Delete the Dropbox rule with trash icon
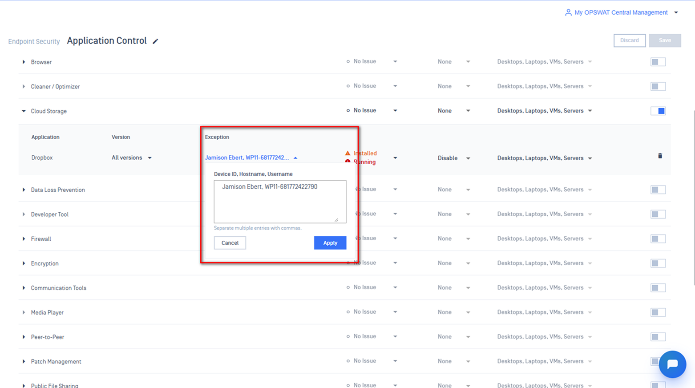Screen dimensions: 695x388 click(660, 156)
